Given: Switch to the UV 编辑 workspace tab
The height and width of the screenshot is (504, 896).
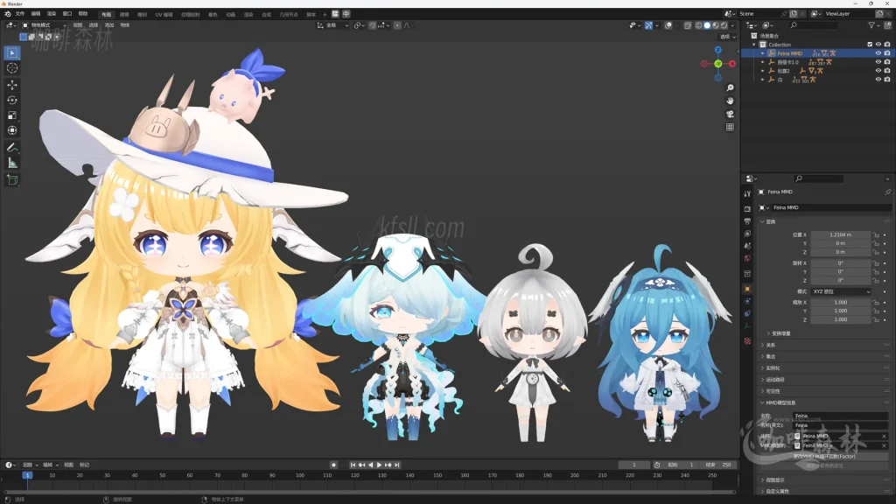Looking at the screenshot, I should click(x=164, y=14).
